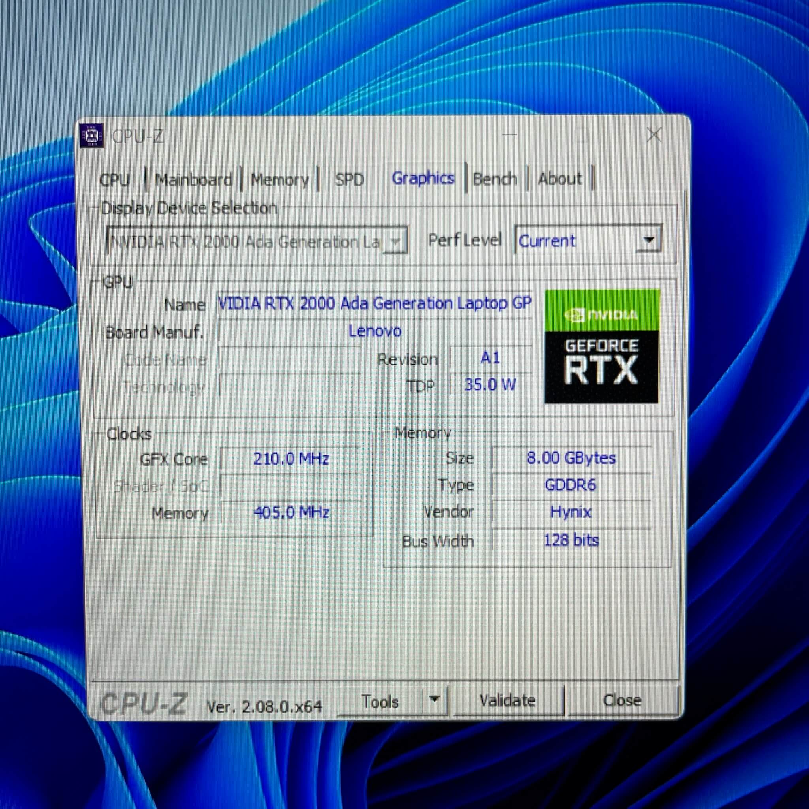The image size is (809, 809).
Task: Open the Bench tab
Action: point(495,179)
